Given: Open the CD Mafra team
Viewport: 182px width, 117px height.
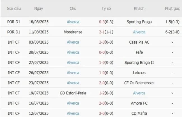Looking at the screenshot, I should (x=139, y=113).
